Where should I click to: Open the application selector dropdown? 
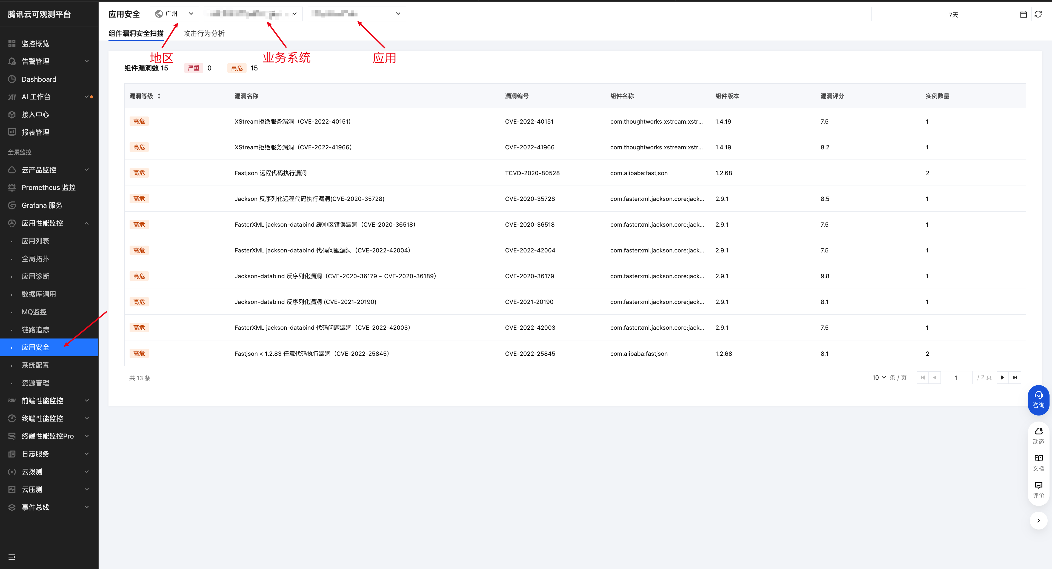pos(357,14)
